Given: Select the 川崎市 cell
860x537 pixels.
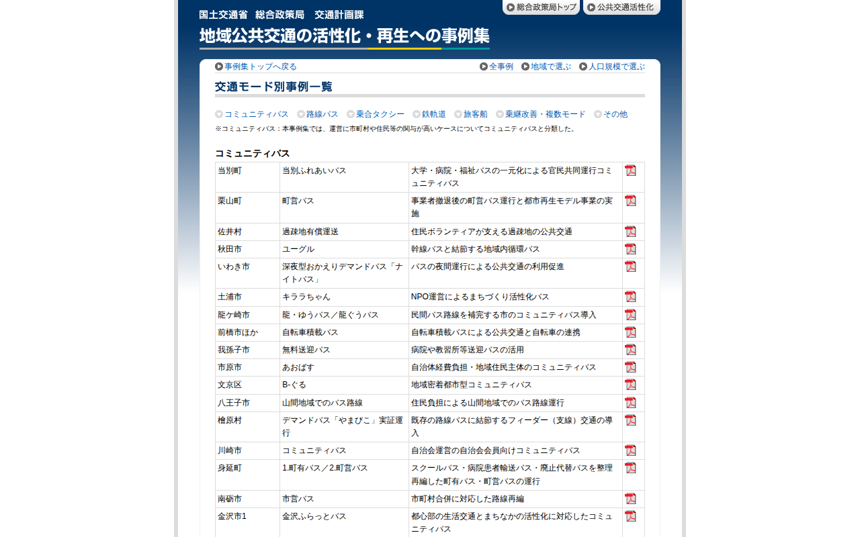Looking at the screenshot, I should click(x=247, y=451).
